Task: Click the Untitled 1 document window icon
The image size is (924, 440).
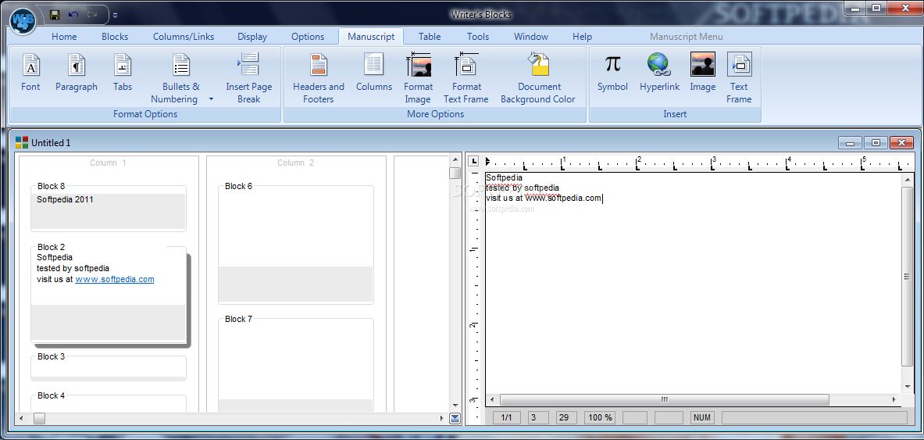Action: tap(22, 142)
